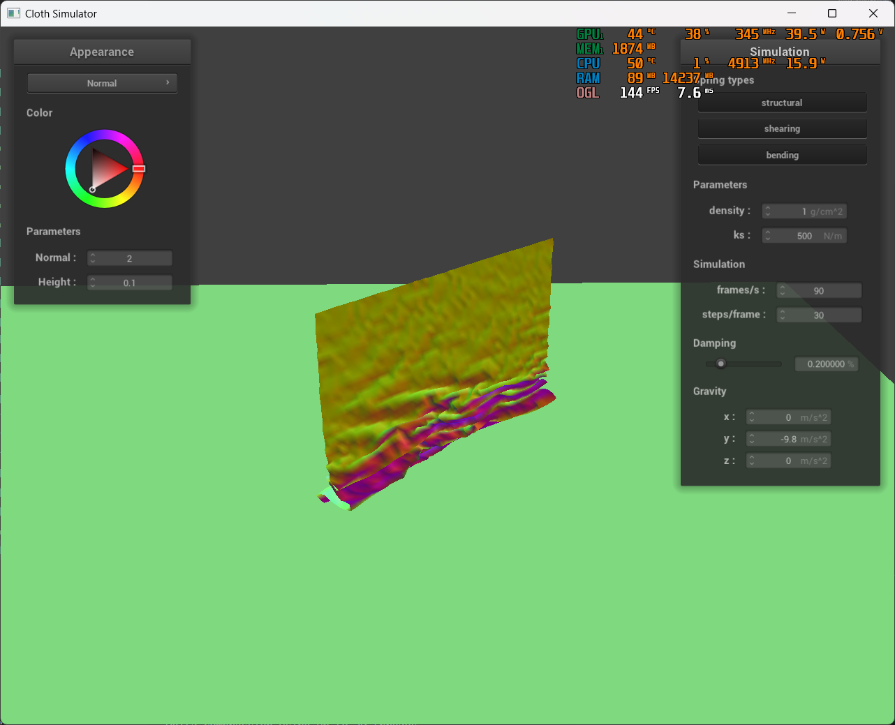Click the frames/s value field
Viewport: 895px width, 725px height.
(x=819, y=290)
